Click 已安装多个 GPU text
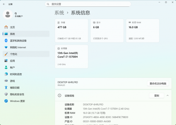This screenshot has width=176, height=125. pos(100,38)
